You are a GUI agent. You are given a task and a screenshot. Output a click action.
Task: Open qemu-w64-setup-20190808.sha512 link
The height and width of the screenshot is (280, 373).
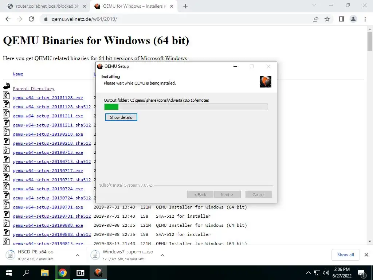(52, 234)
